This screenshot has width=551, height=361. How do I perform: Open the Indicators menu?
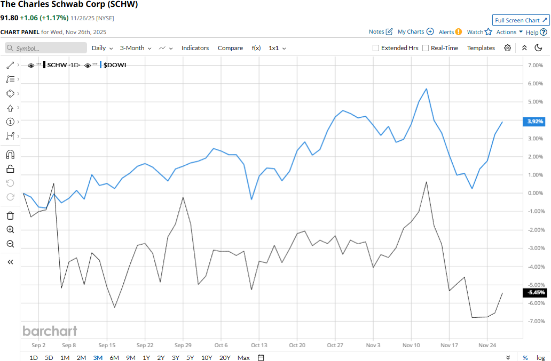195,48
